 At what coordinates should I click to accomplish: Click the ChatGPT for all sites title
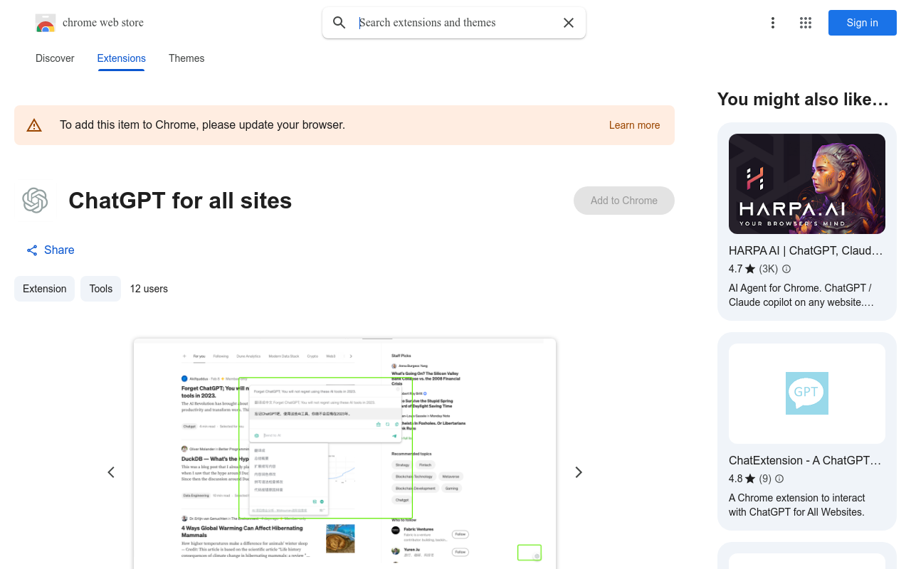(x=180, y=201)
